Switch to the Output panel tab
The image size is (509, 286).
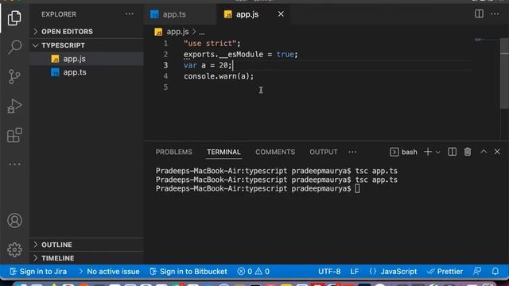pyautogui.click(x=324, y=152)
